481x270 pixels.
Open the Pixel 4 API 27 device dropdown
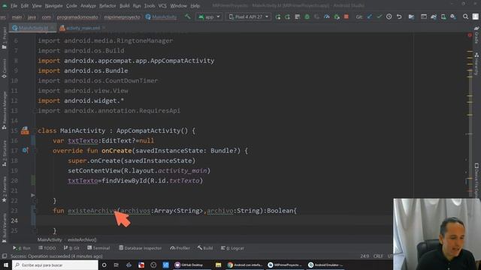pyautogui.click(x=249, y=16)
